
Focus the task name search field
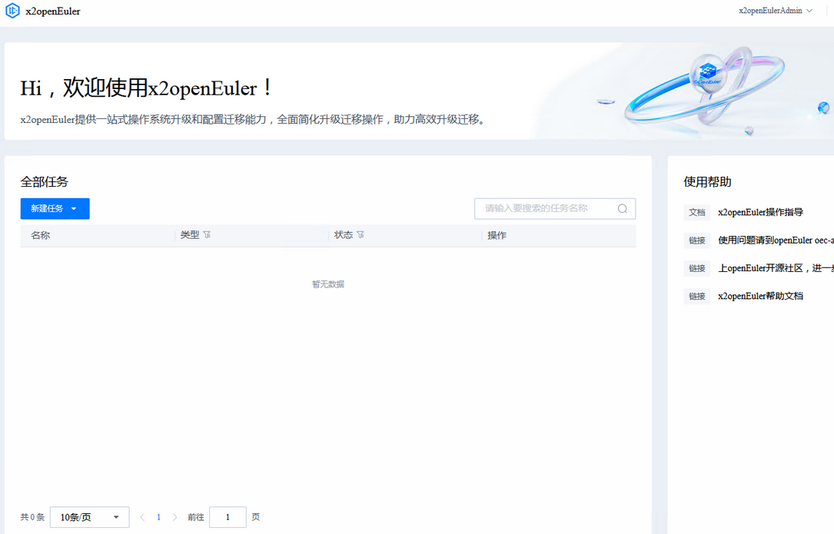pyautogui.click(x=555, y=208)
